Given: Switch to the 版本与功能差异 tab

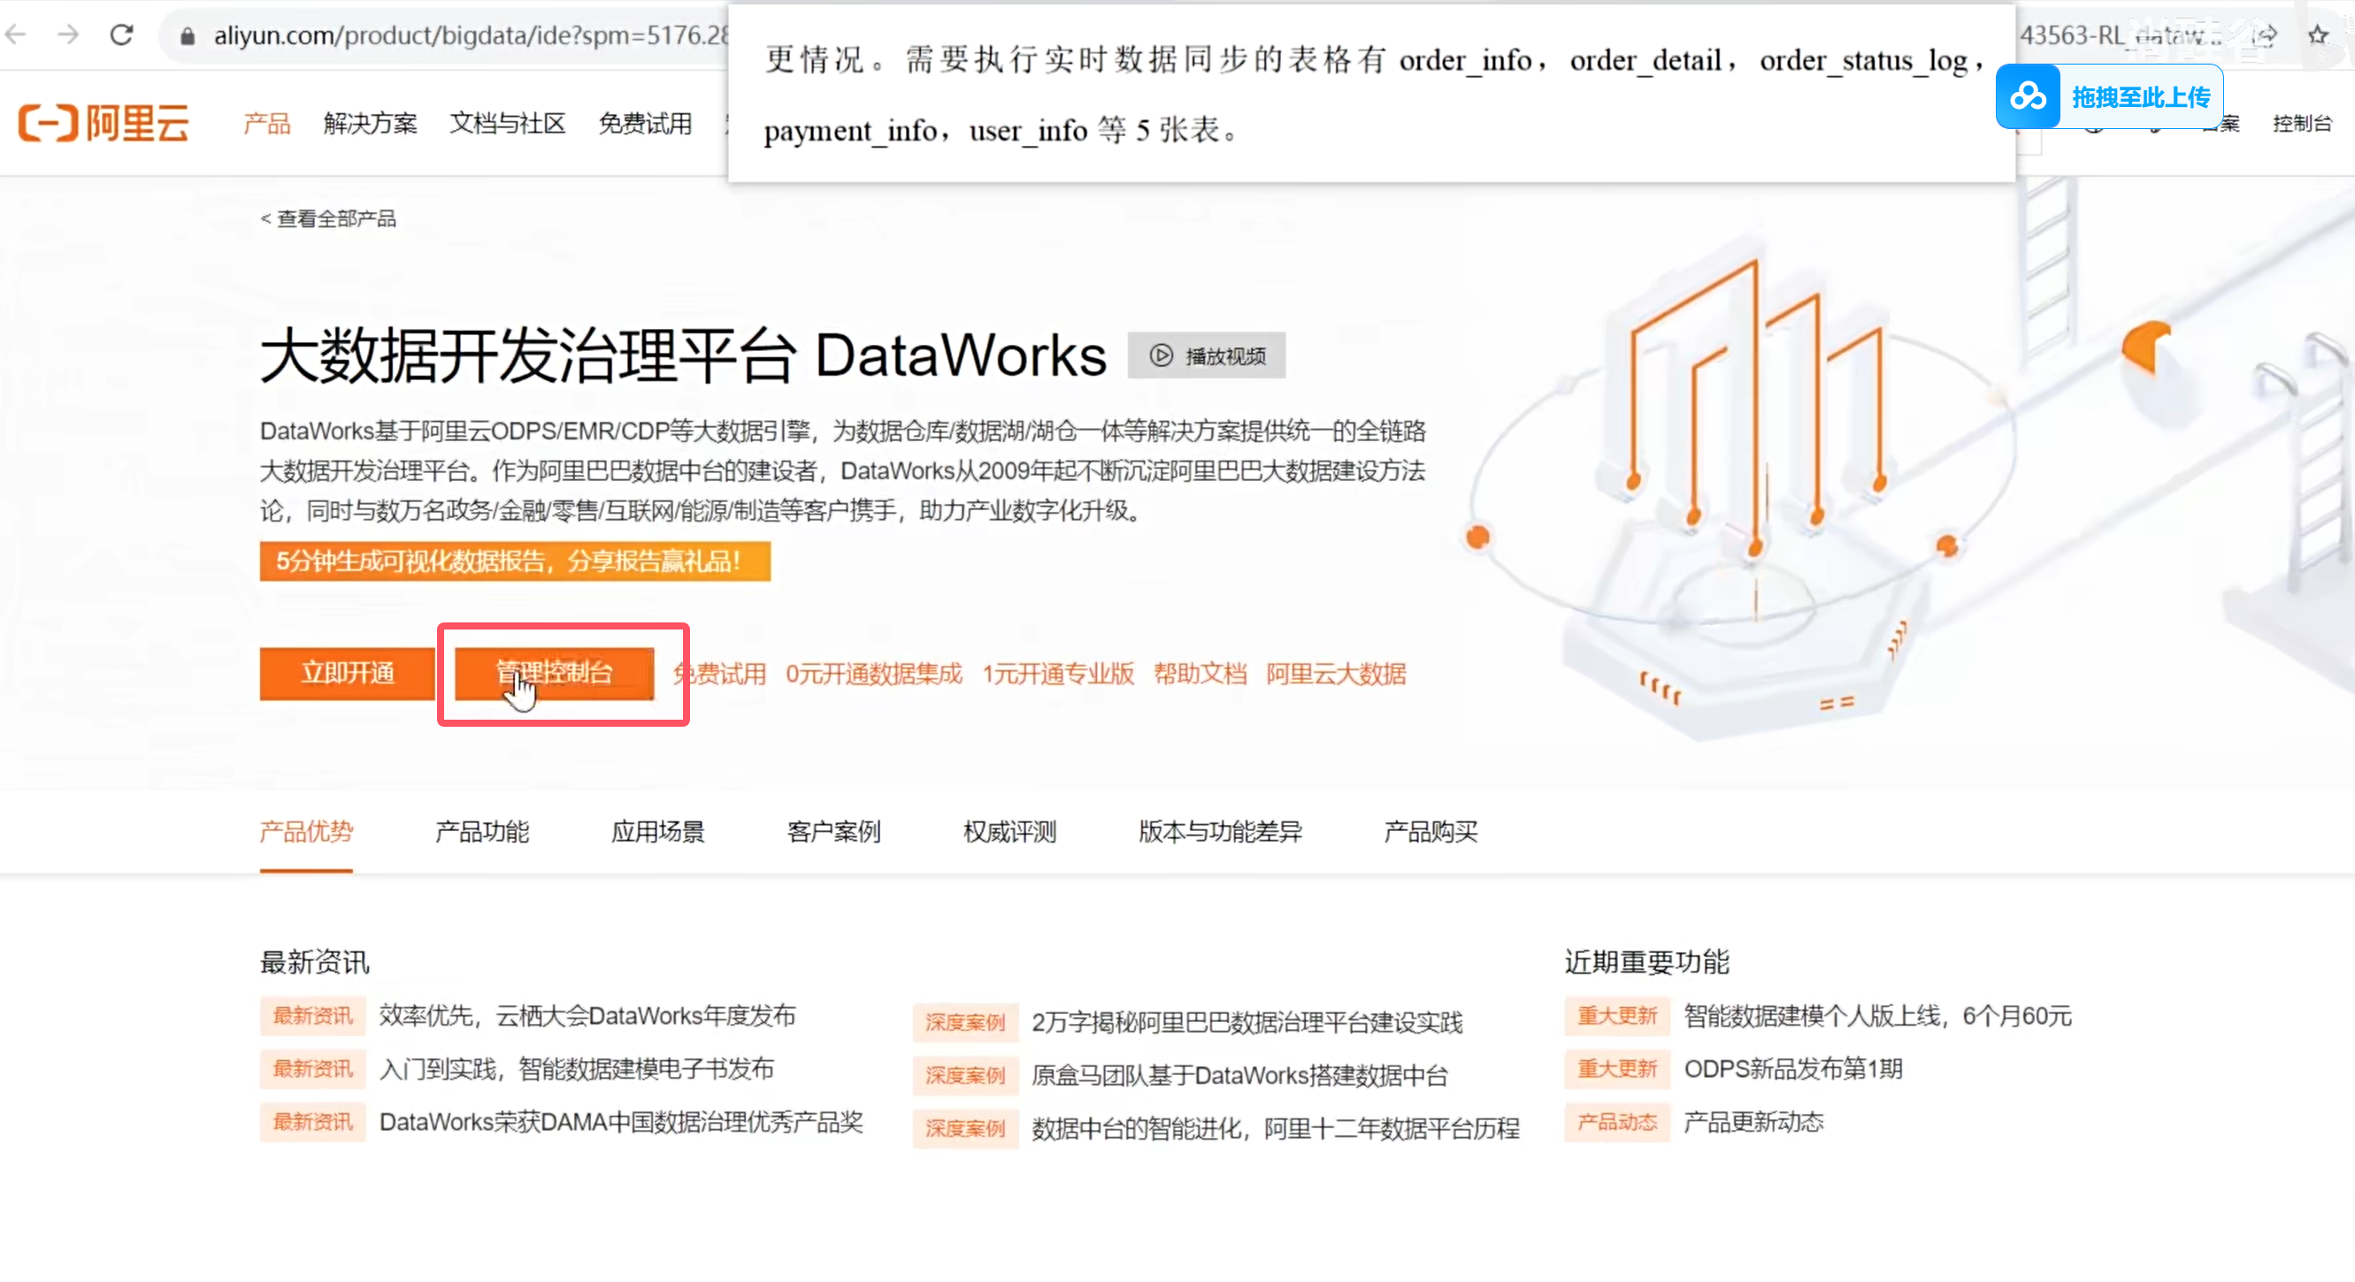Looking at the screenshot, I should (x=1220, y=831).
